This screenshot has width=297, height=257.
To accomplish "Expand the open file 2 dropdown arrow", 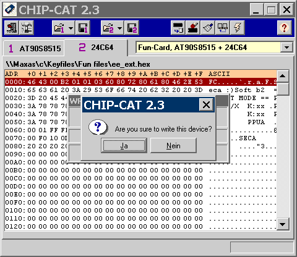I will click(x=119, y=28).
